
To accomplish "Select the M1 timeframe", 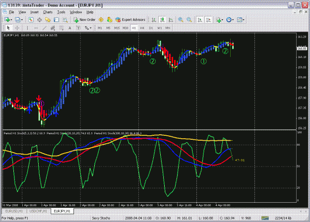I will click(100, 28).
